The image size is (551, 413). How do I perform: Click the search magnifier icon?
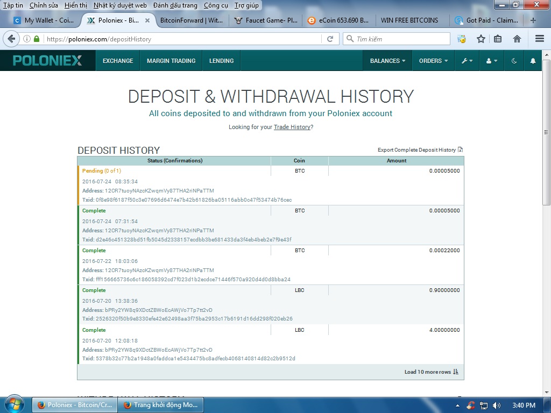coord(350,39)
